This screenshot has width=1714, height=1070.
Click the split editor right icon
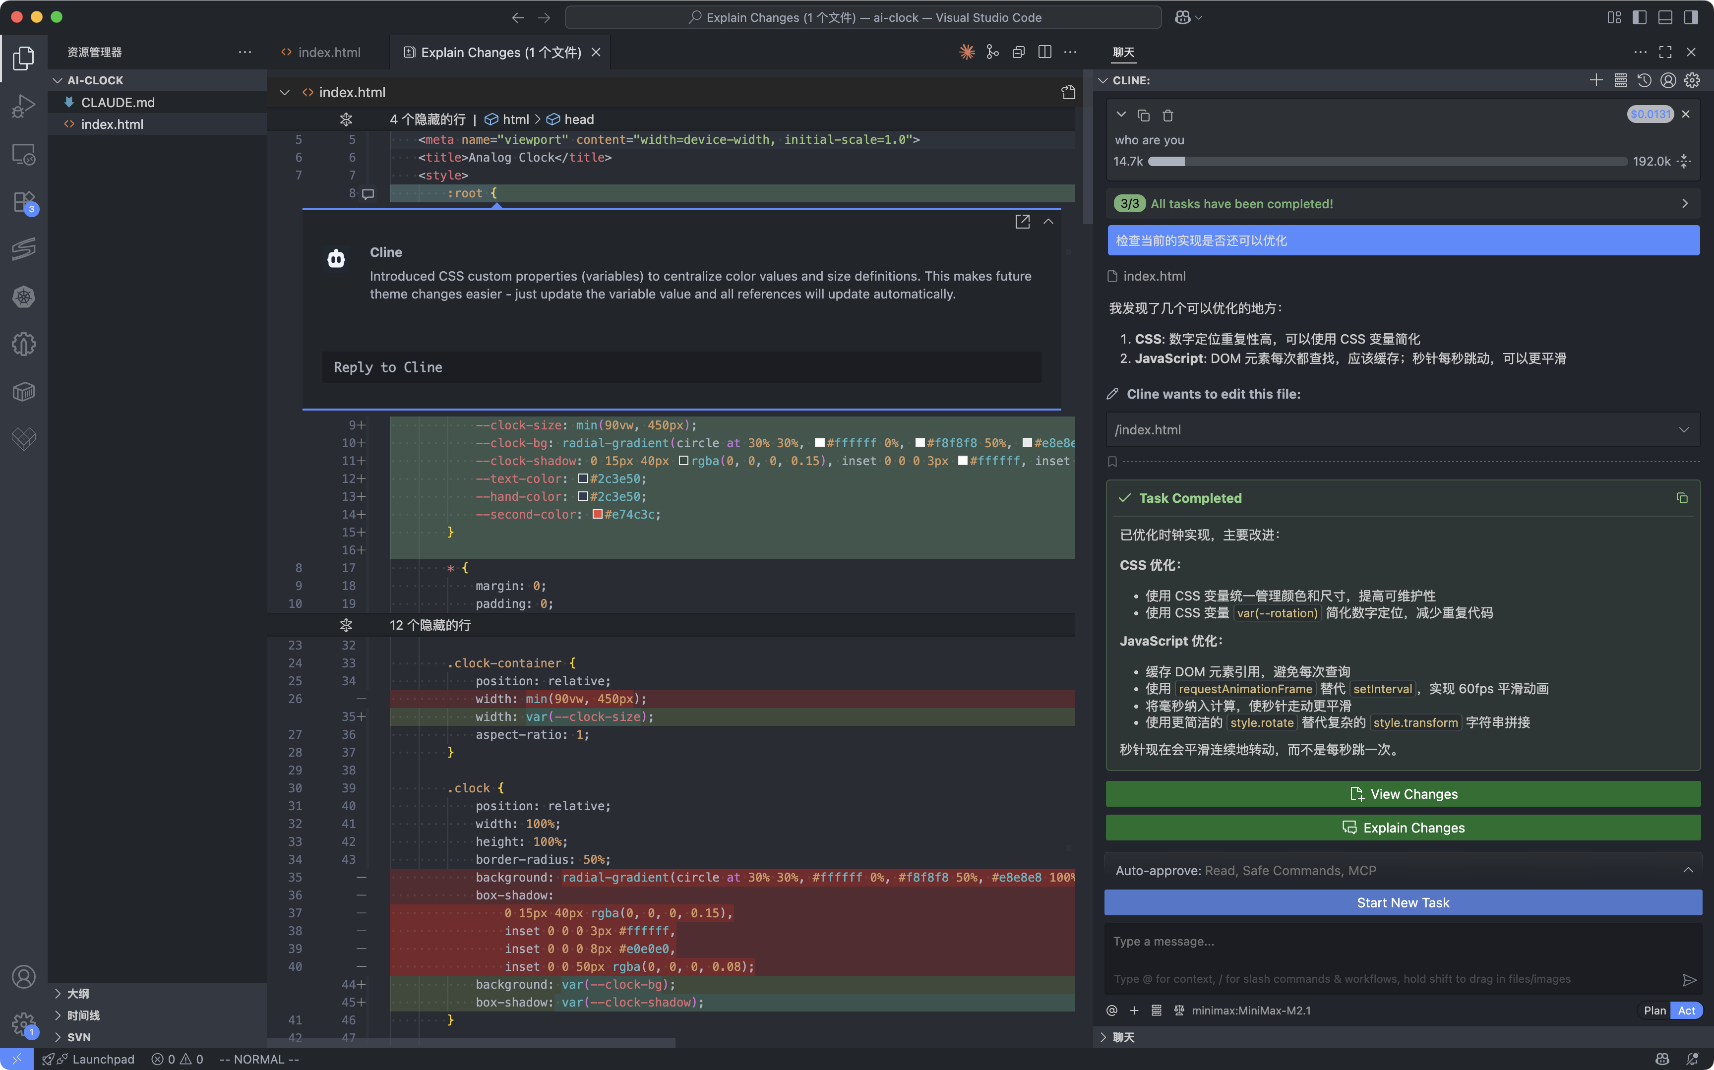click(1044, 53)
